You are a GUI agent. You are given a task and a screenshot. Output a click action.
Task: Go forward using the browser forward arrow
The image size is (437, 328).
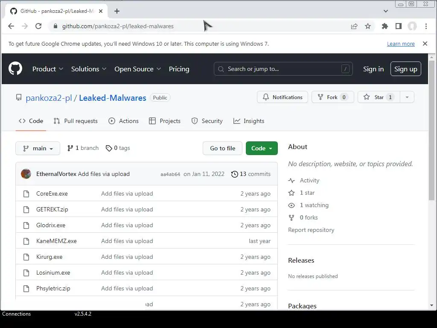tap(25, 26)
